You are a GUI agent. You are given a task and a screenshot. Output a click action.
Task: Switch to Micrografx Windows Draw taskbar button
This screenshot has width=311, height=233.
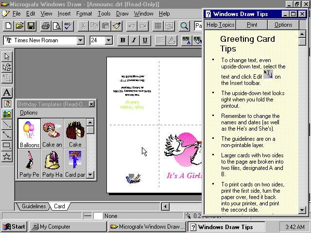pyautogui.click(x=147, y=227)
